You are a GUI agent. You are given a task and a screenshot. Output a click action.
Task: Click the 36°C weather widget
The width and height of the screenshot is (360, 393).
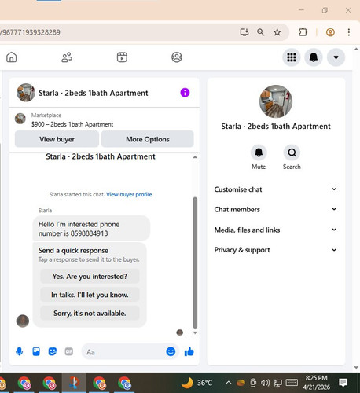[x=197, y=383]
